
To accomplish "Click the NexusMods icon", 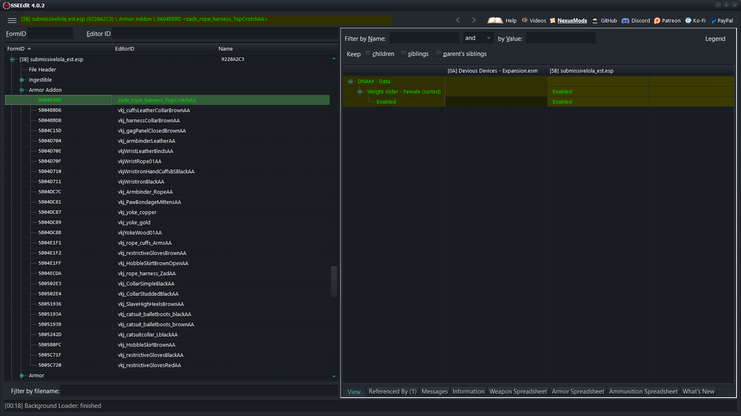I will coord(553,20).
